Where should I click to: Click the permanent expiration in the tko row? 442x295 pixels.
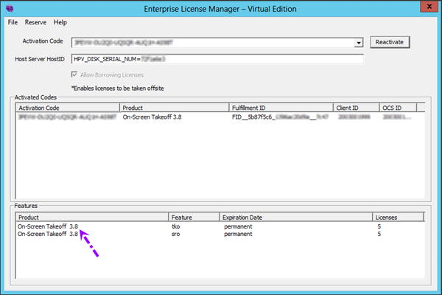pos(238,226)
